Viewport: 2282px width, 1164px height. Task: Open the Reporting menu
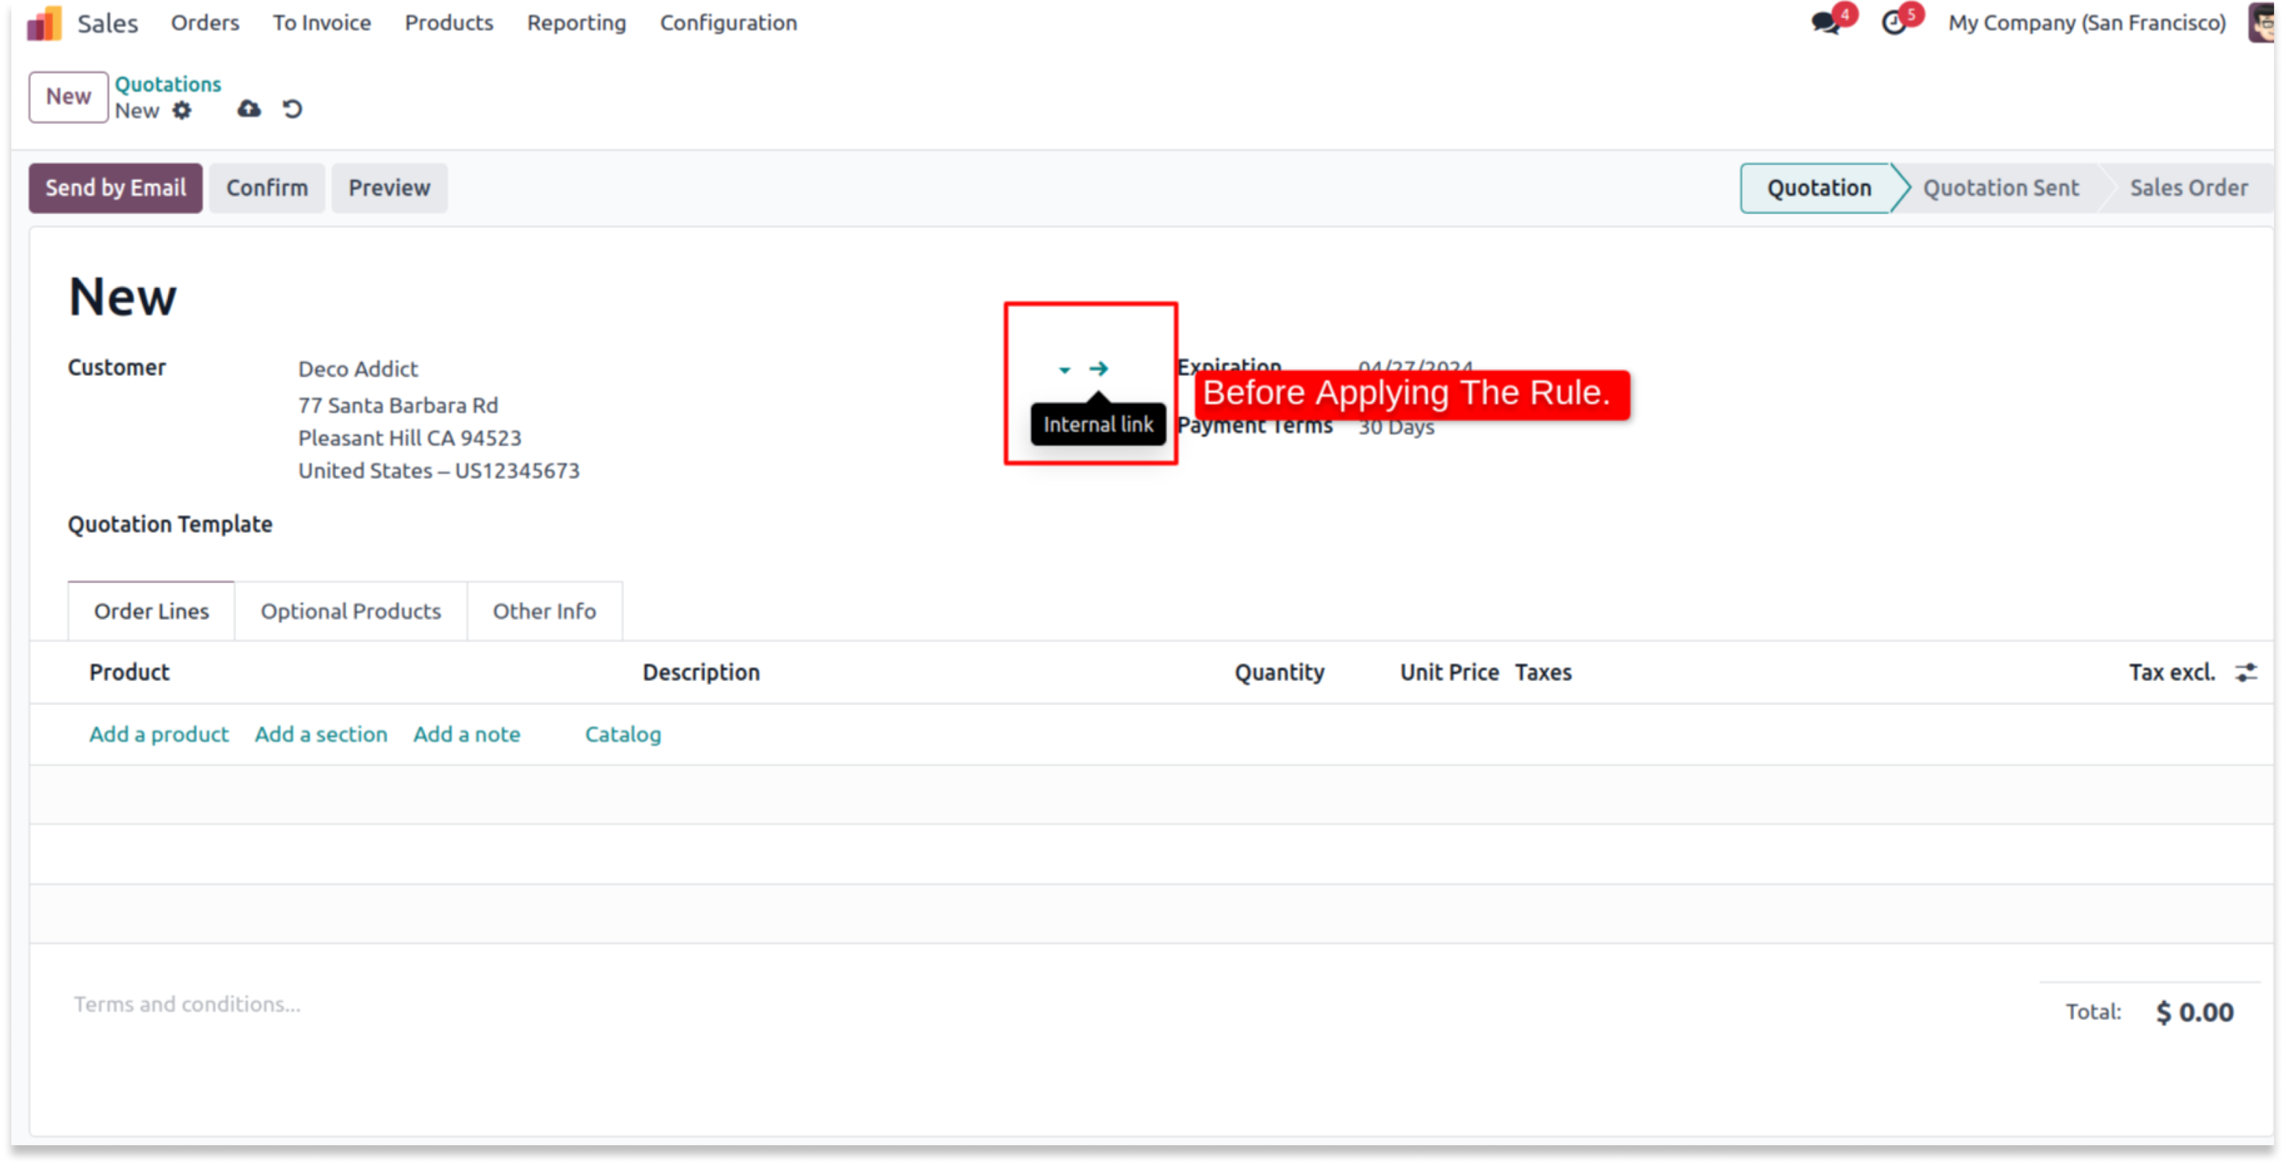point(576,23)
